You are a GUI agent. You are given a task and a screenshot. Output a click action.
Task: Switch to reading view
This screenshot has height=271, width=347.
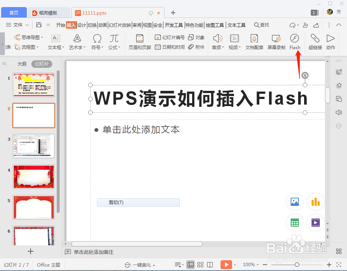(210, 265)
